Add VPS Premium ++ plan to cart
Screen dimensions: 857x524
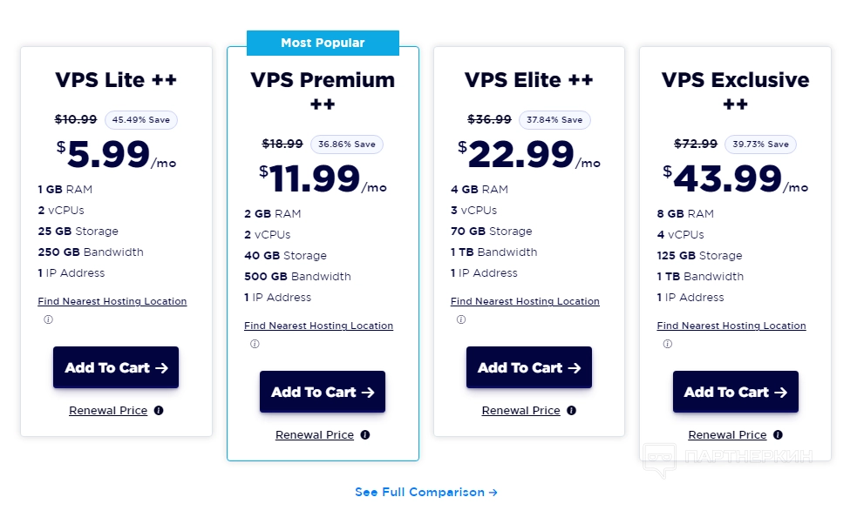(323, 392)
